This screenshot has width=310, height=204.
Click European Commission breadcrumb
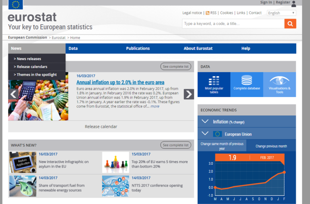(x=27, y=38)
